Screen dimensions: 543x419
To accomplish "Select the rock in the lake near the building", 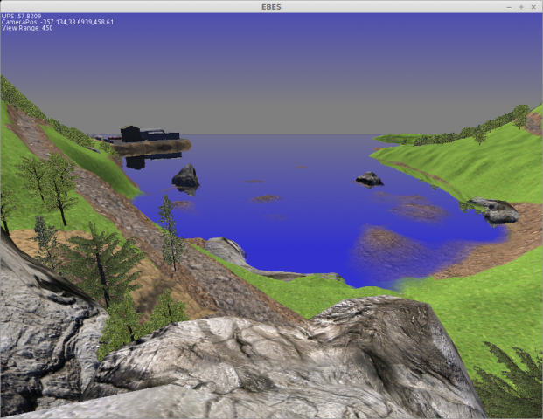I will (185, 176).
